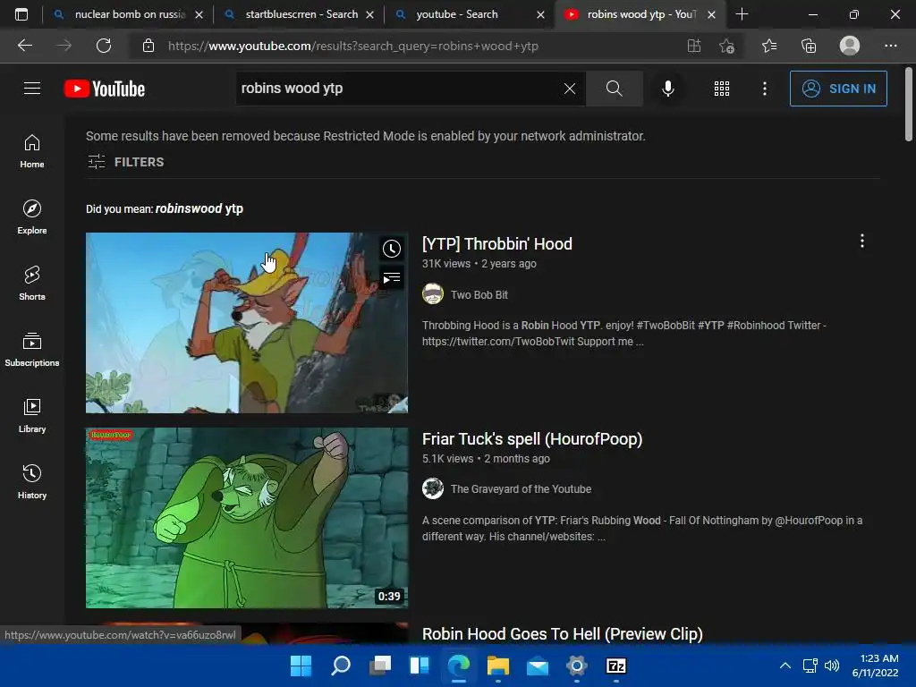Open the Edge profile avatar
The width and height of the screenshot is (916, 687).
(x=850, y=46)
